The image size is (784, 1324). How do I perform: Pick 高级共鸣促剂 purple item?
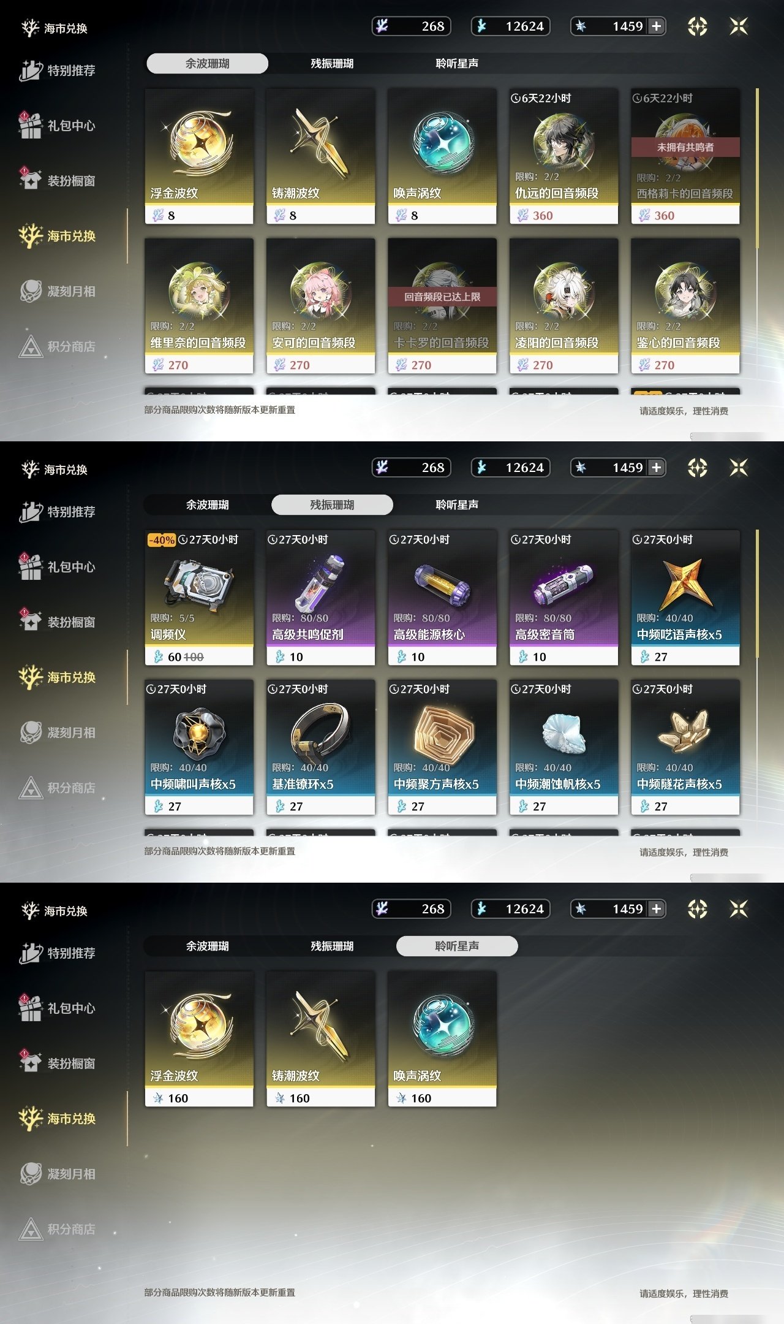click(320, 598)
